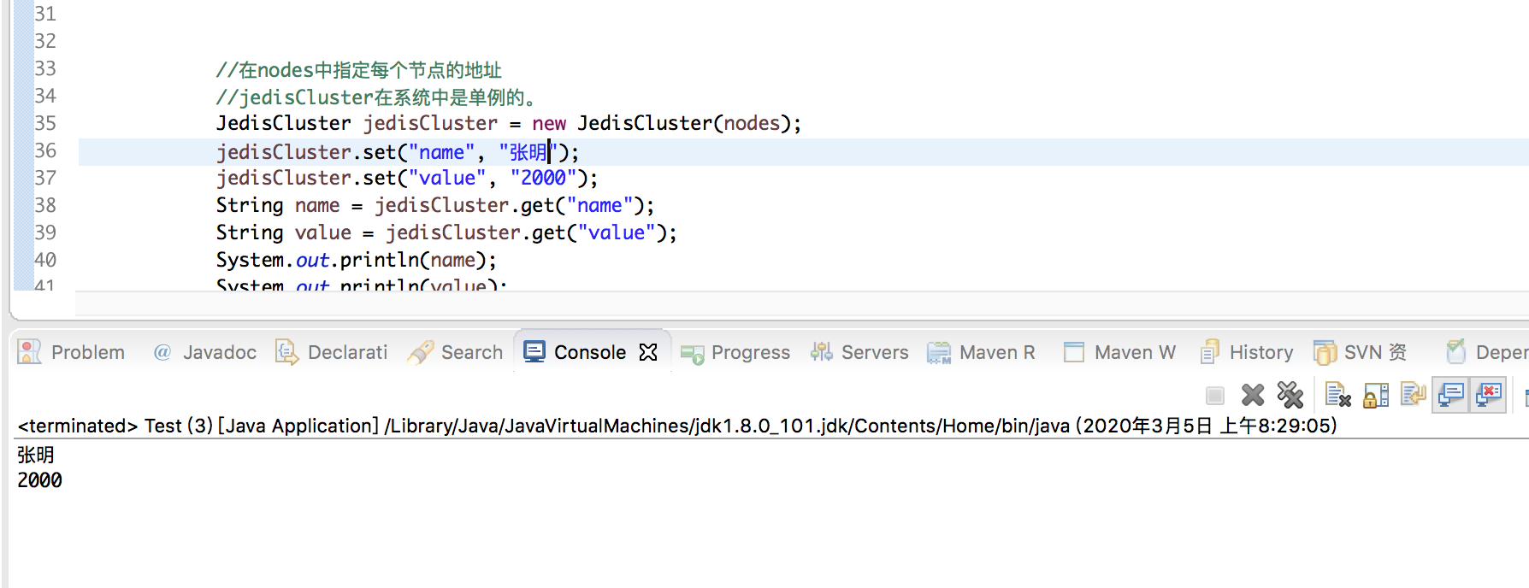The image size is (1529, 588).
Task: Click the Terminate button in the Console toolbar
Action: pos(1214,395)
